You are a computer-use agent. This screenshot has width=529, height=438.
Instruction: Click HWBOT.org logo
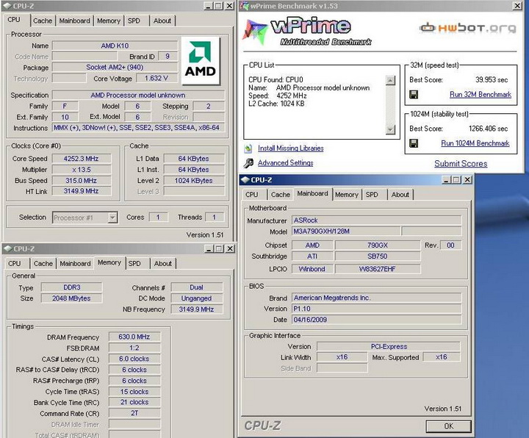click(467, 28)
